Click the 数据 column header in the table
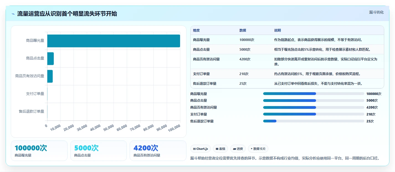395x172 pixels. click(x=243, y=30)
